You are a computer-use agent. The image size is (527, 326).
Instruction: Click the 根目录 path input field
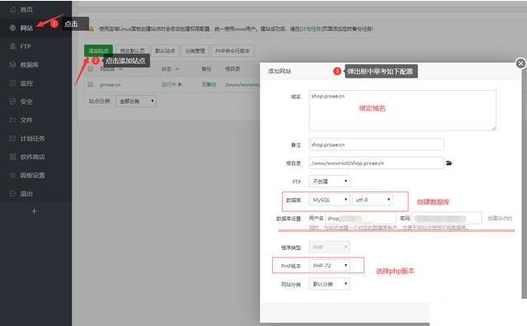click(x=376, y=163)
